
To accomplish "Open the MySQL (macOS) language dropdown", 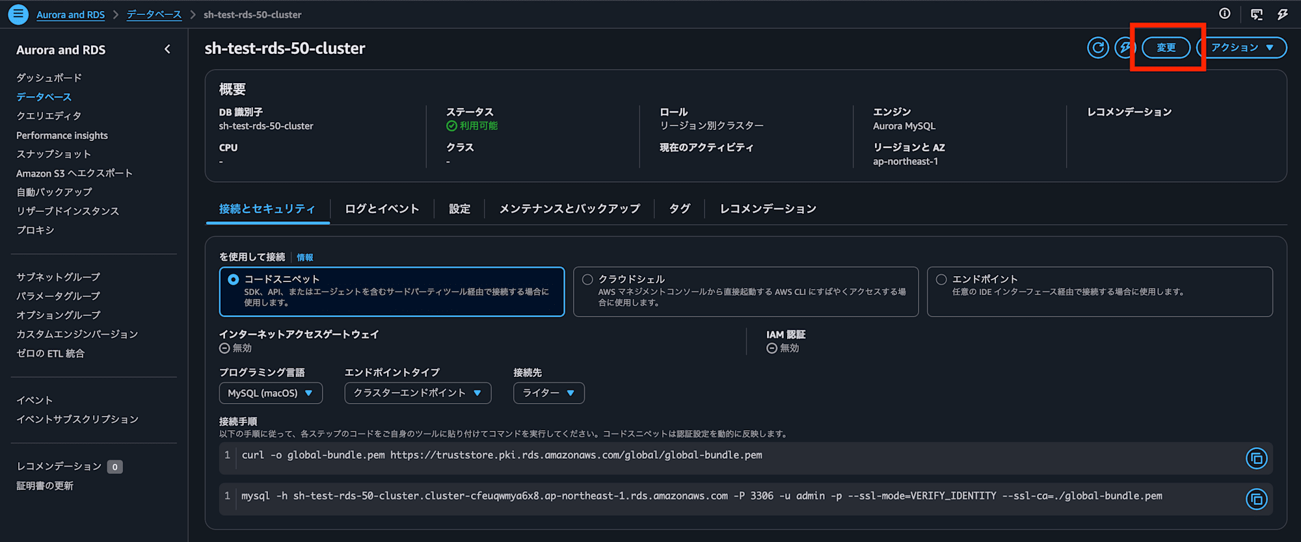I will point(271,393).
